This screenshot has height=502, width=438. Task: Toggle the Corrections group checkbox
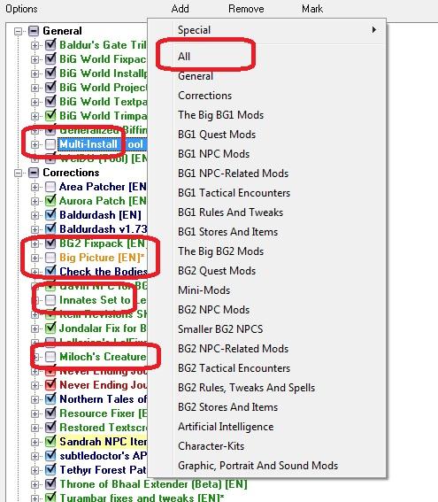[34, 173]
